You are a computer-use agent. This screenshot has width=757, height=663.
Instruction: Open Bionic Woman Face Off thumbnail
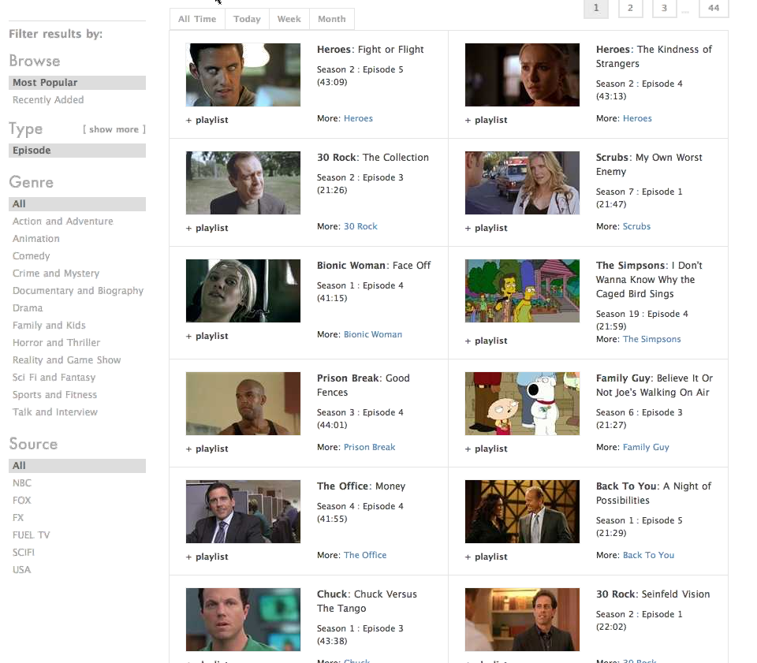tap(243, 291)
